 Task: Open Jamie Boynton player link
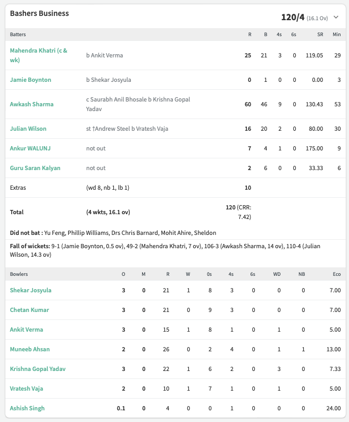click(x=30, y=80)
